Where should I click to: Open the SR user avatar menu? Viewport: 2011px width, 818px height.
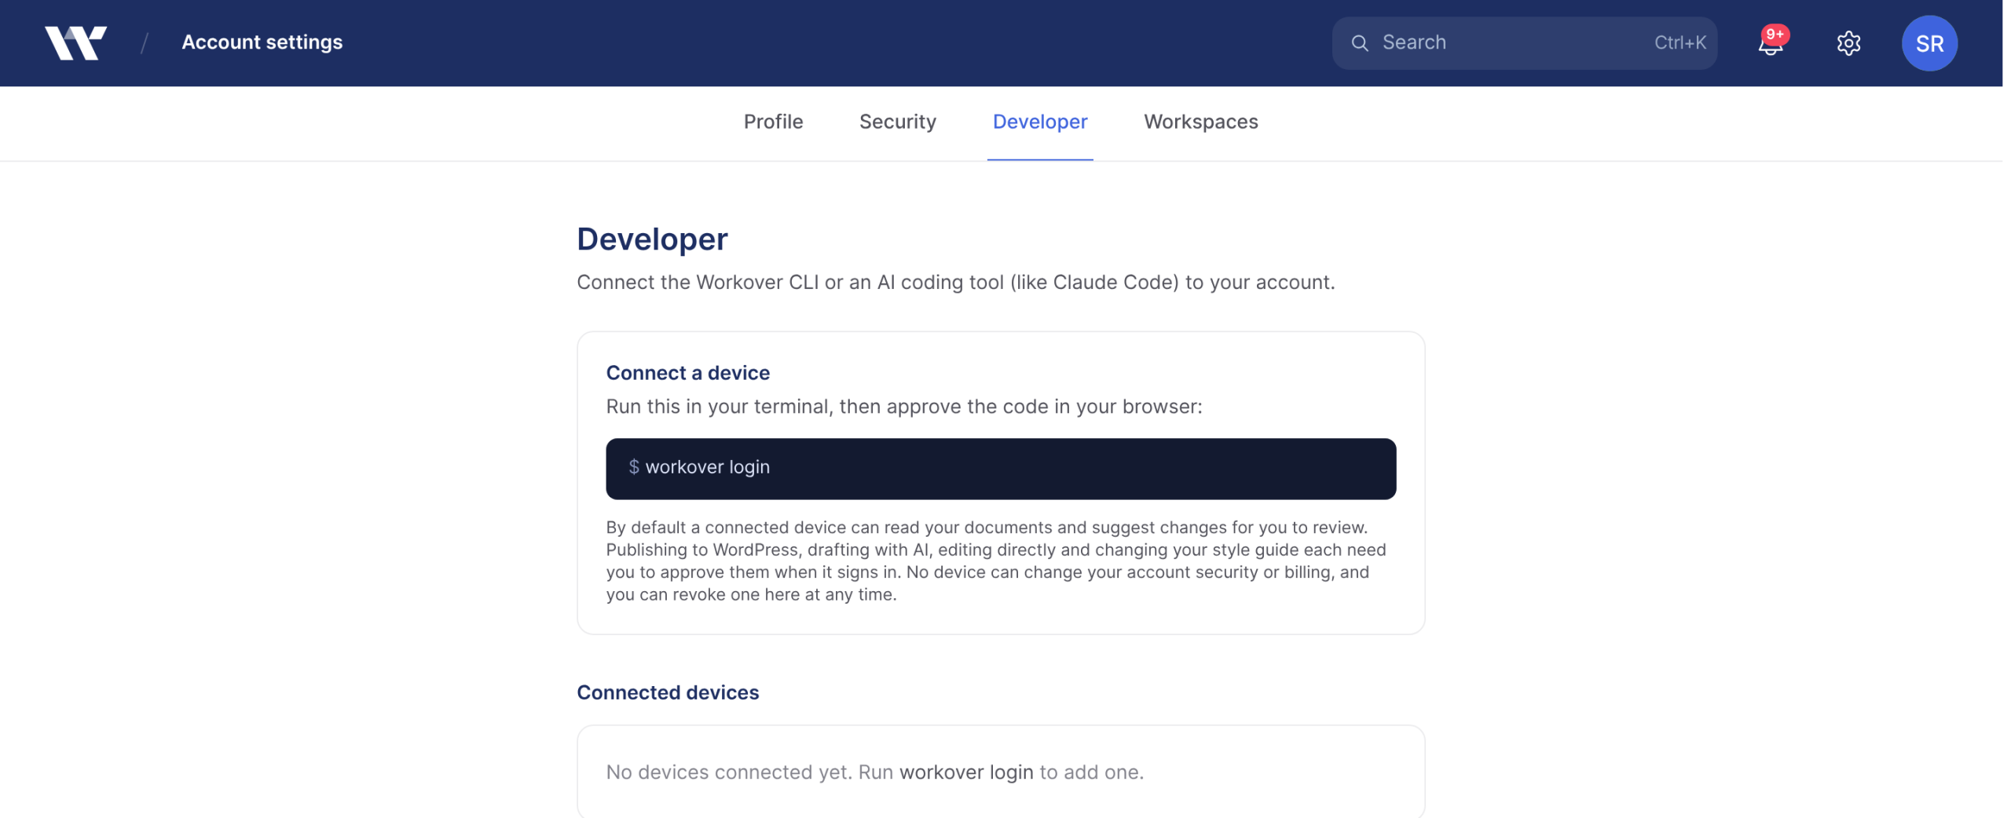pos(1929,43)
